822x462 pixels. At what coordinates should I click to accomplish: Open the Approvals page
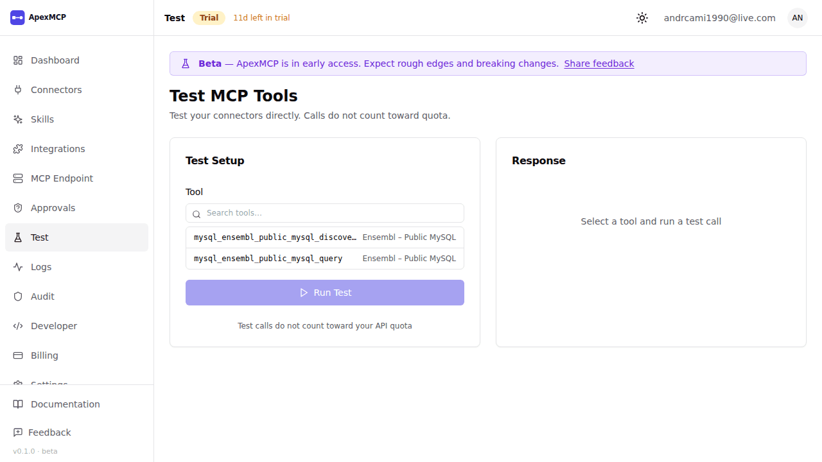[76, 208]
